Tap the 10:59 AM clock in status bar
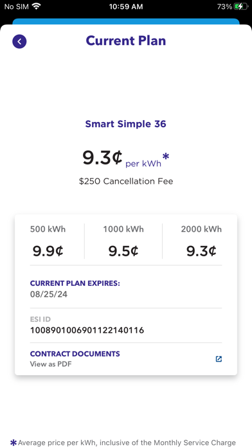252x447 pixels. (126, 6)
